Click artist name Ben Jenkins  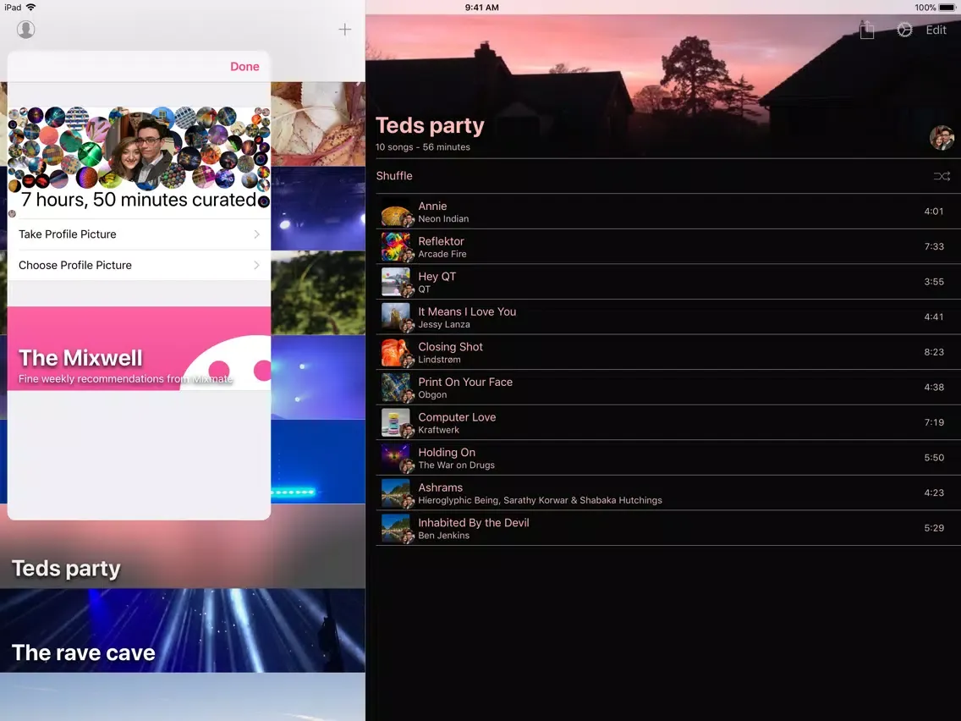tap(444, 535)
